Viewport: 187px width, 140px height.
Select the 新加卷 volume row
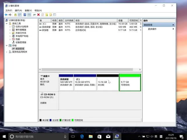click(x=90, y=30)
